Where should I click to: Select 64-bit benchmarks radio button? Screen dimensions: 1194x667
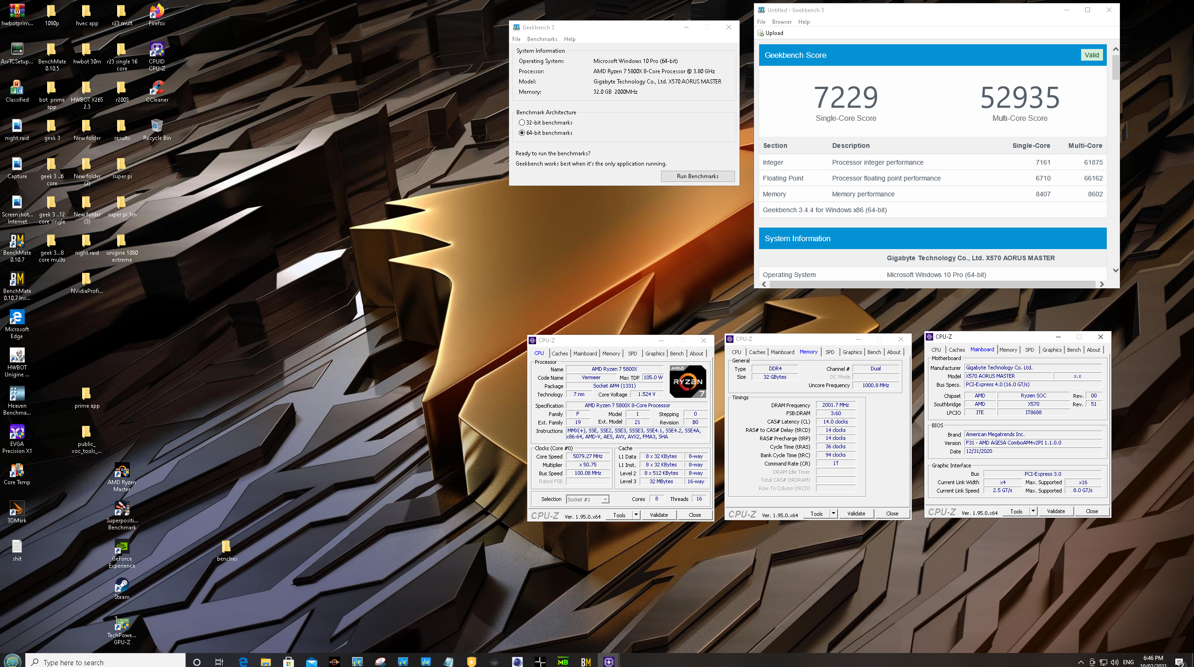point(522,133)
